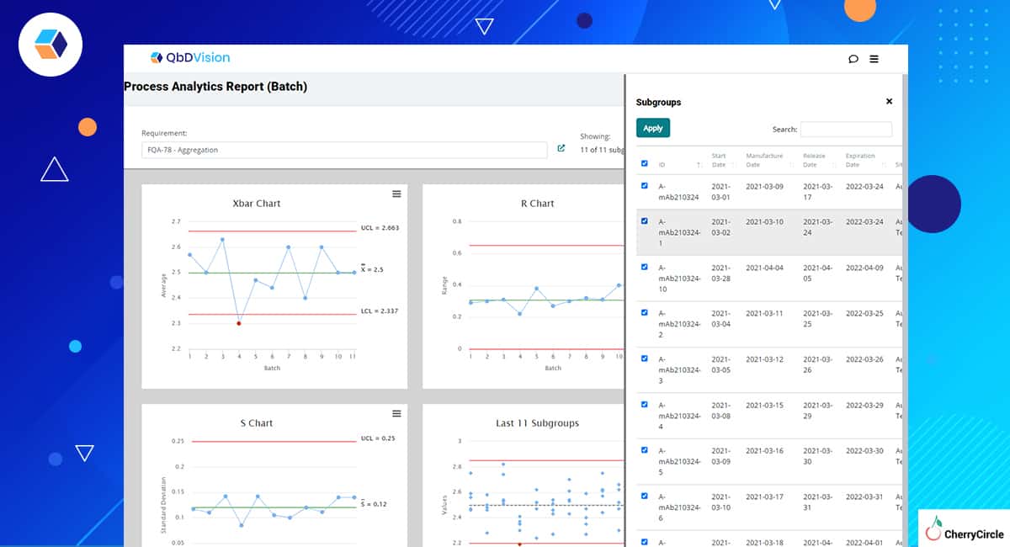The width and height of the screenshot is (1010, 547).
Task: Sort subgroups by ID column arrow
Action: pos(699,165)
